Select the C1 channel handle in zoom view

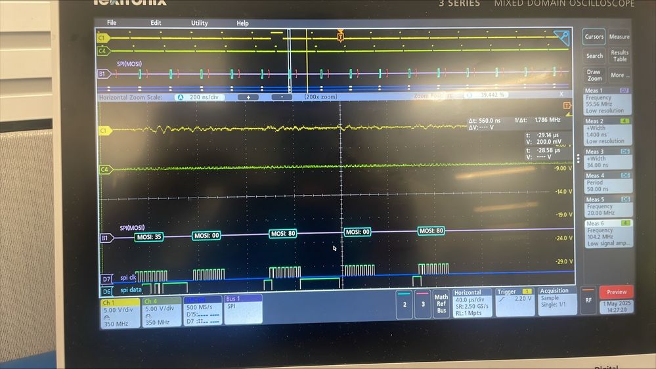[104, 131]
